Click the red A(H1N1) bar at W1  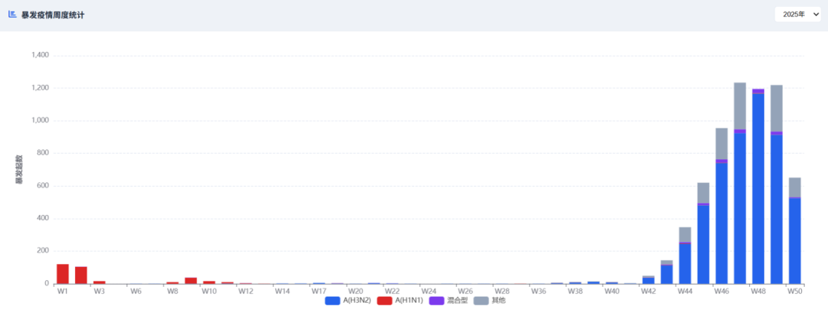[x=63, y=274]
